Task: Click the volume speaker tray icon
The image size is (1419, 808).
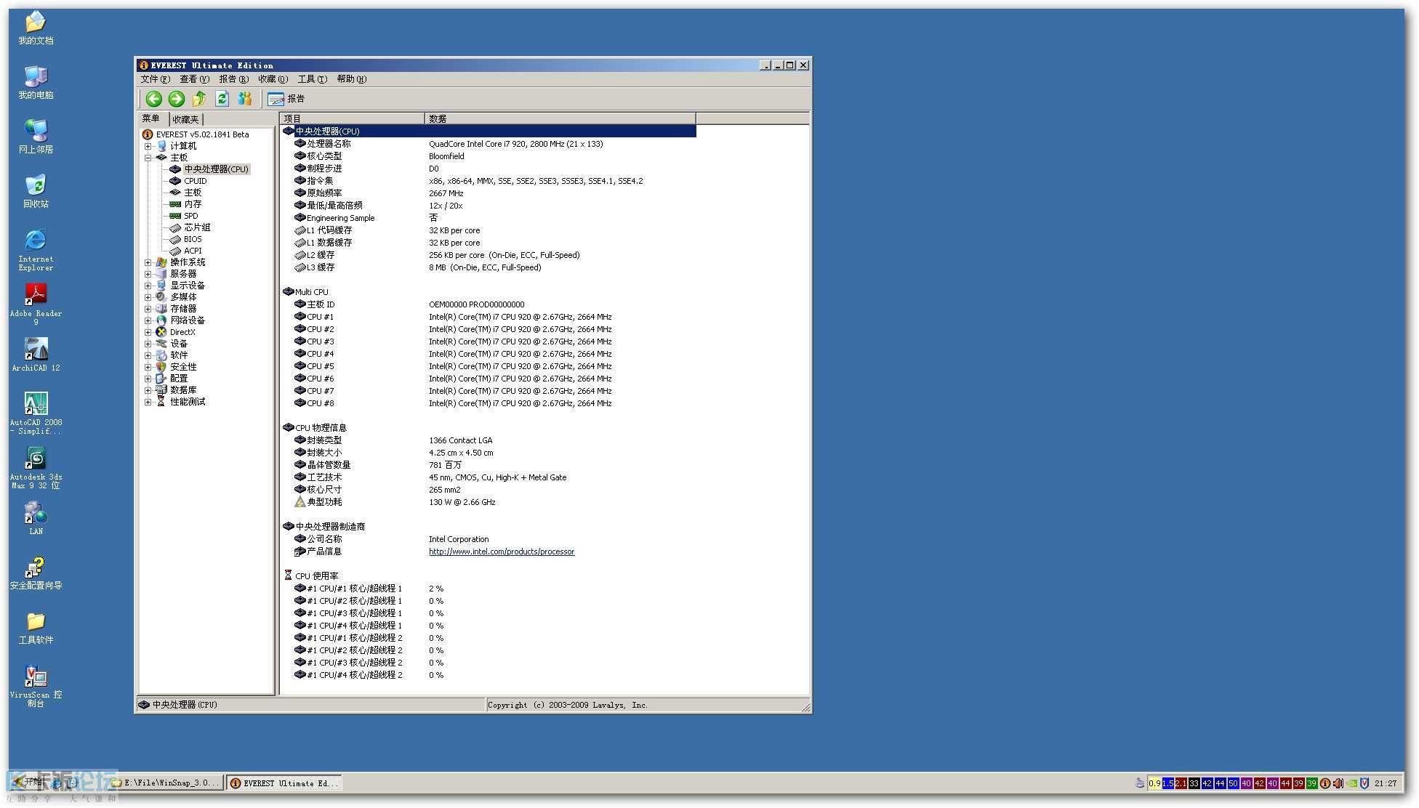Action: 1338,783
